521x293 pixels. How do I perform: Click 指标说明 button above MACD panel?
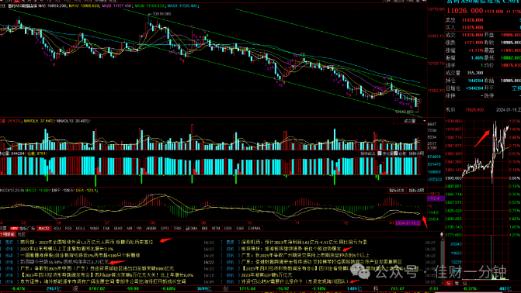[397, 191]
